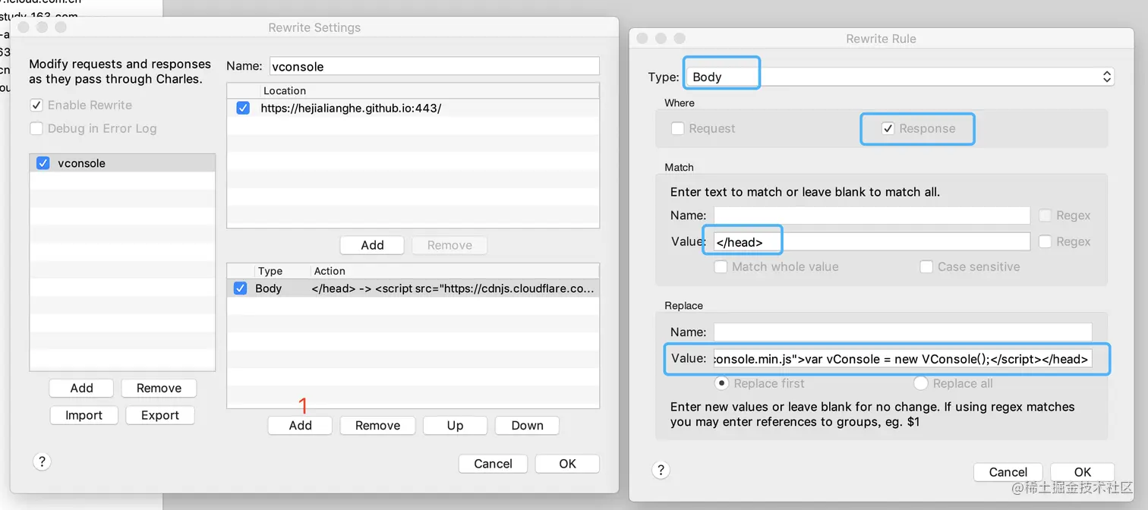1148x510 pixels.
Task: Toggle Match whole value checkbox
Action: 721,266
